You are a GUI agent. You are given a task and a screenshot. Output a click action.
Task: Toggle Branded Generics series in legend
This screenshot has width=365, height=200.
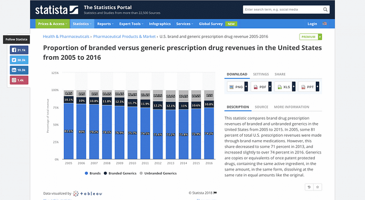[120, 173]
